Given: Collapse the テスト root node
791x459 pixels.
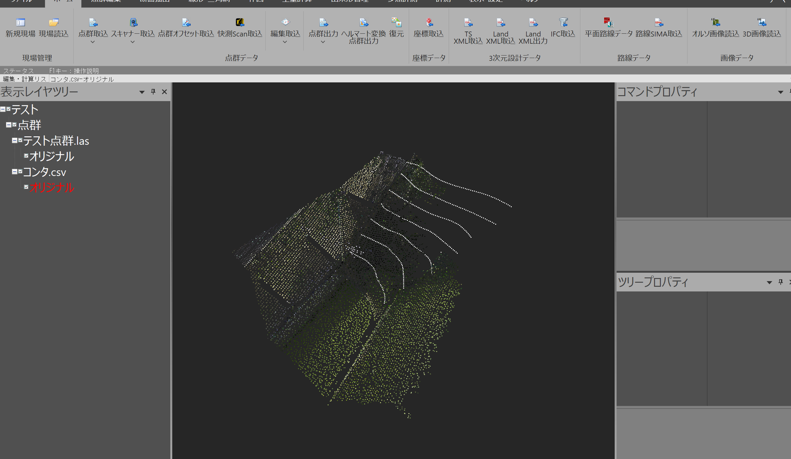Looking at the screenshot, I should [3, 109].
